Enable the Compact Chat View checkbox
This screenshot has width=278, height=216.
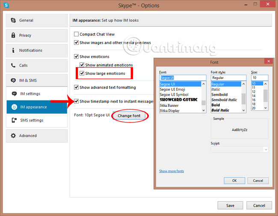[x=76, y=34]
